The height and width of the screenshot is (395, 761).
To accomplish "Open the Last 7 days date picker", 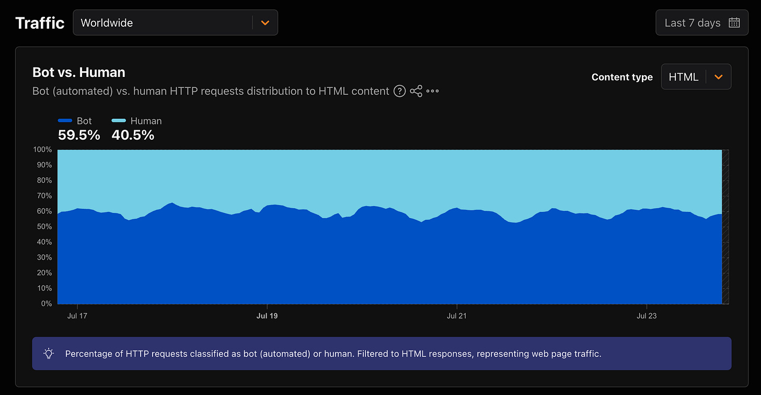I will click(x=702, y=22).
